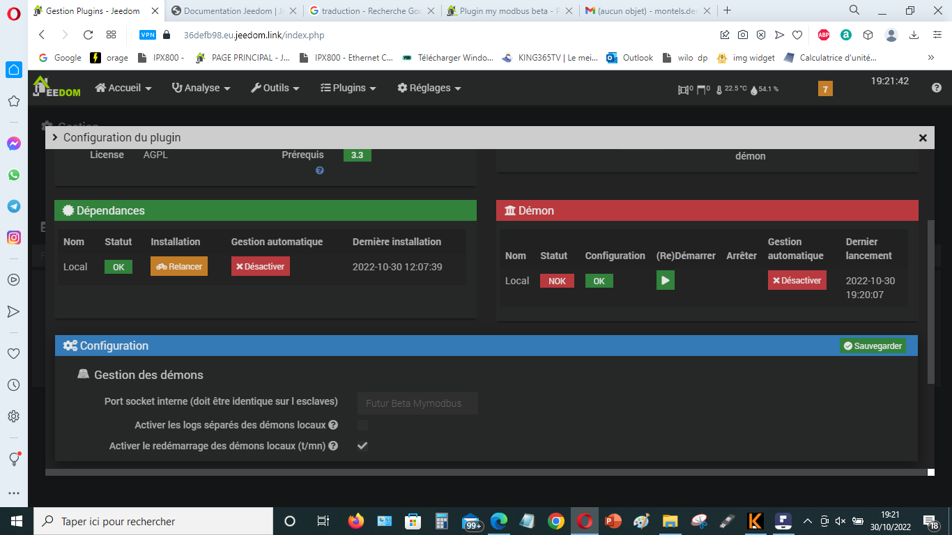Click Windows taskbar search box
952x535 pixels.
pyautogui.click(x=154, y=521)
